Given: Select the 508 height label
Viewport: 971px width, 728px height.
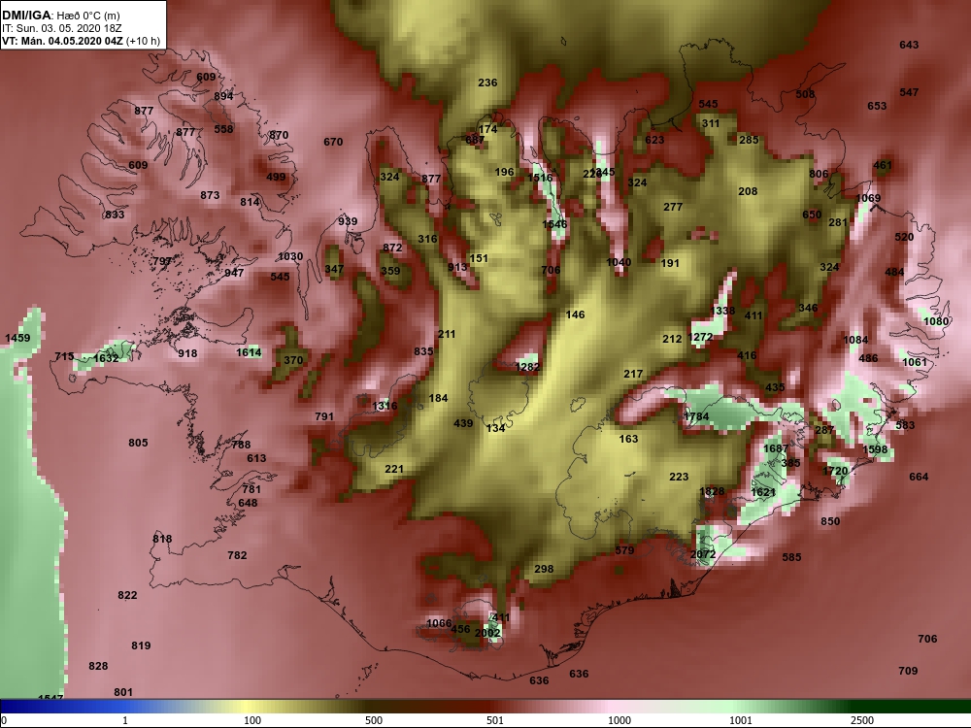Looking at the screenshot, I should click(805, 94).
